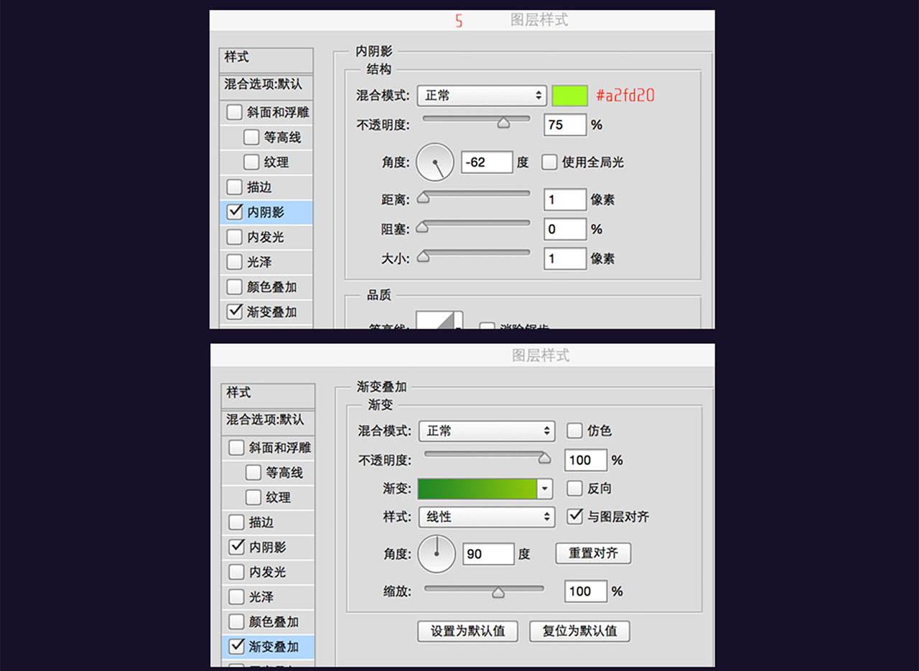Toggle 纹理 checkbox in top dialog
The width and height of the screenshot is (919, 671).
251,162
